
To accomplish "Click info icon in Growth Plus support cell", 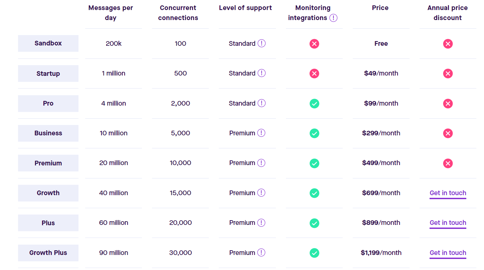I will point(261,253).
